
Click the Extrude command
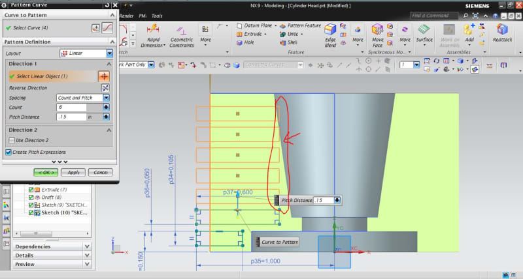coord(250,34)
